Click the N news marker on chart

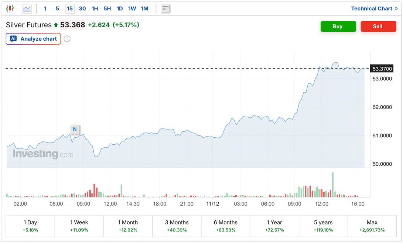[75, 129]
